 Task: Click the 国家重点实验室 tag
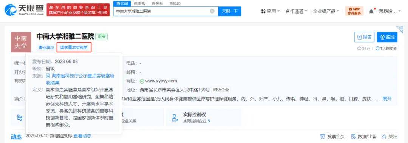click(x=74, y=47)
